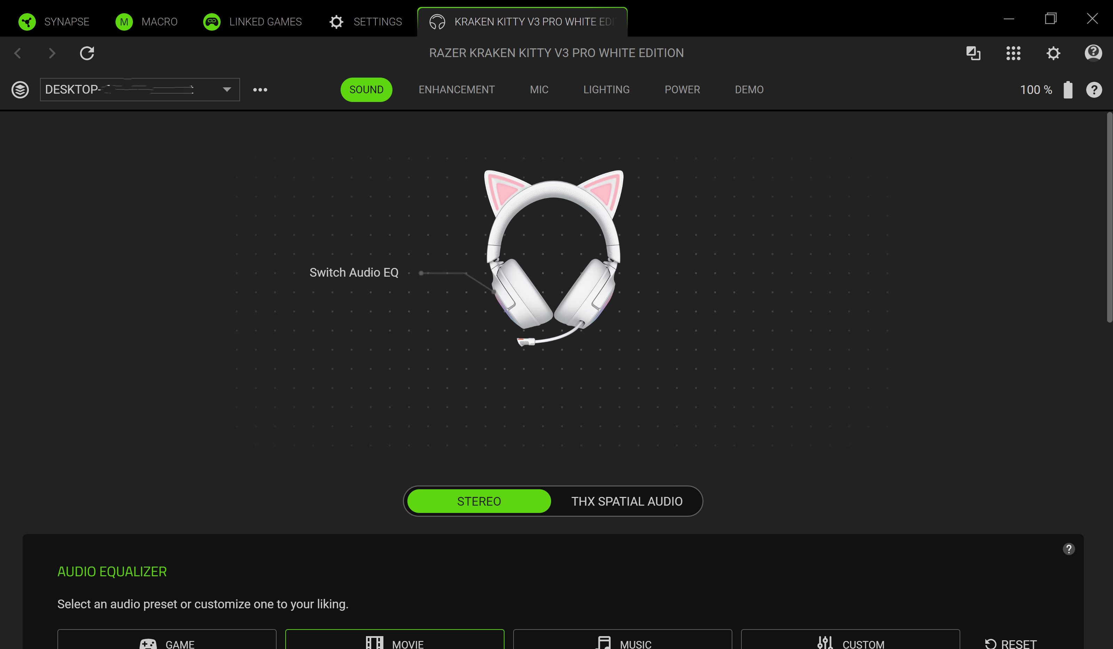The width and height of the screenshot is (1113, 649).
Task: Switch to the POWER tab
Action: point(682,90)
